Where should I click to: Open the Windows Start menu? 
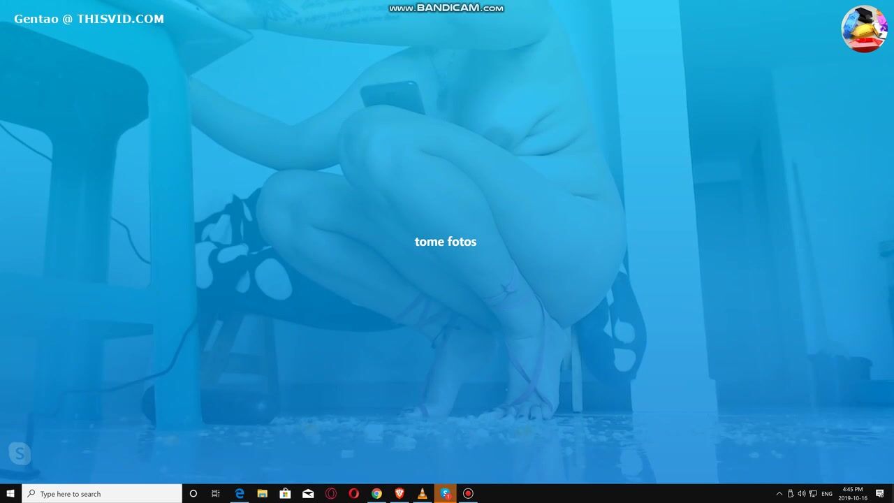10,494
